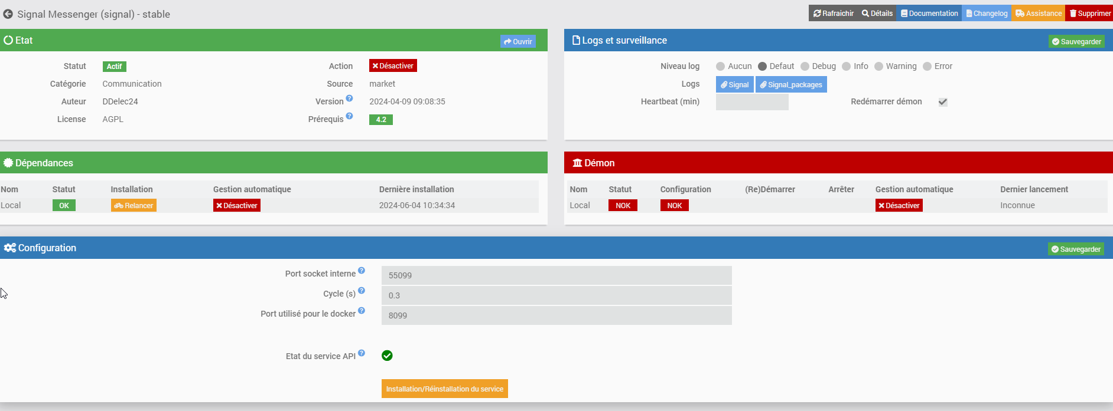Click help icon beside Port utilisé pour le docker

(362, 311)
